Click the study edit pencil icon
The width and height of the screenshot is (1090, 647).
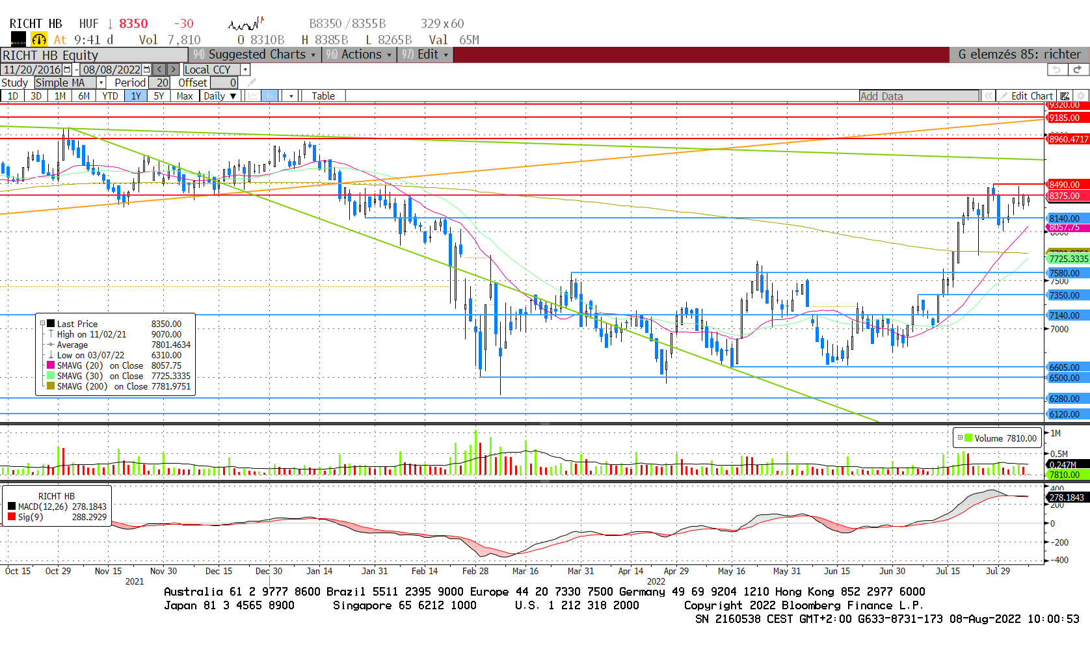point(252,83)
